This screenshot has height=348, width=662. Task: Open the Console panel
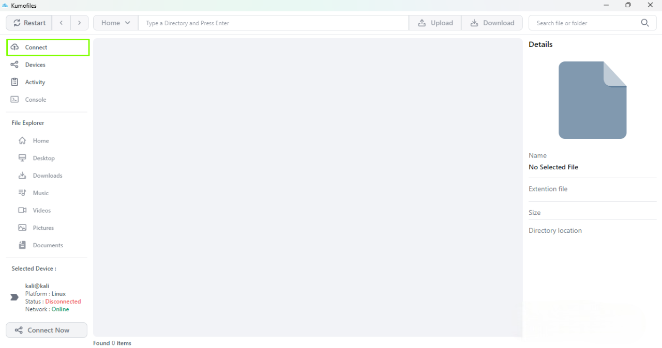35,100
